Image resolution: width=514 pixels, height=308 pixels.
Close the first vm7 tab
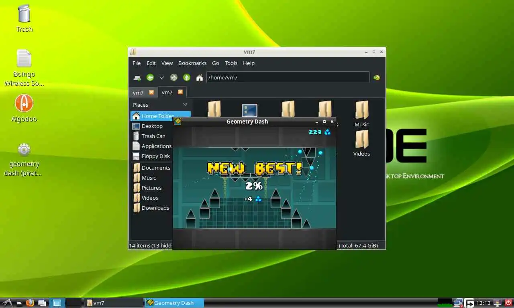pyautogui.click(x=151, y=92)
